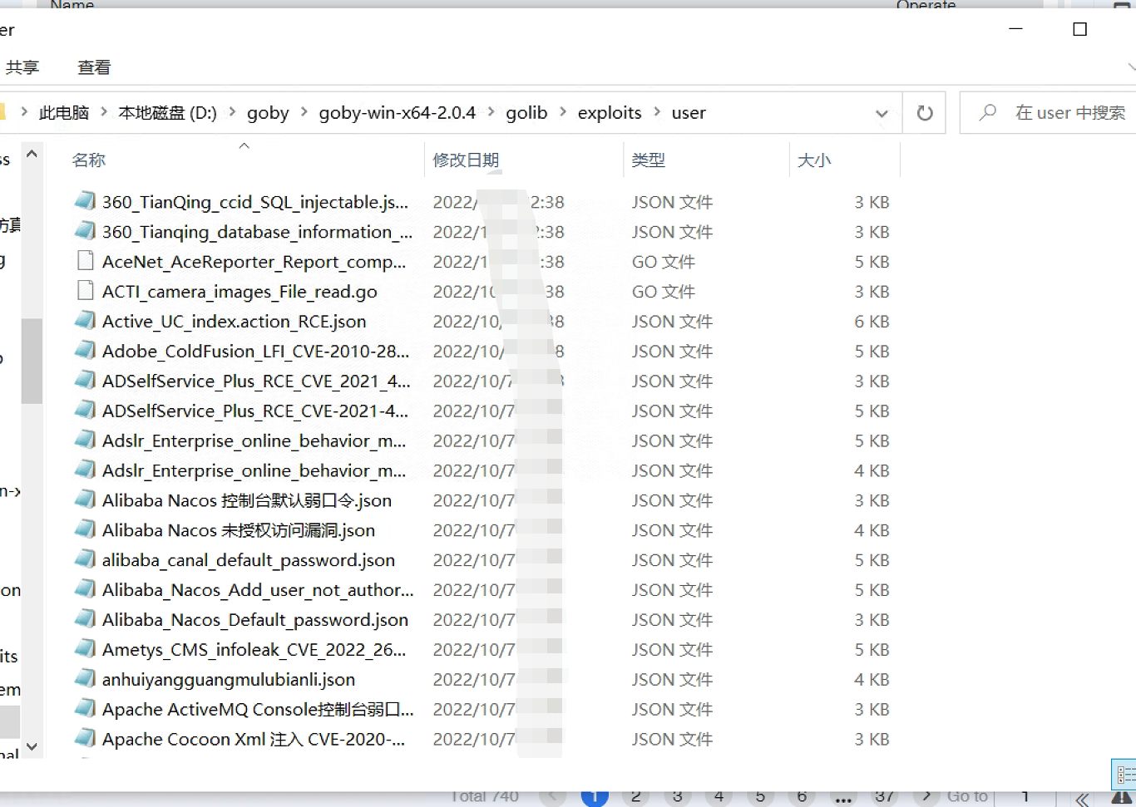
Task: Click the search magnifier icon
Action: point(986,112)
